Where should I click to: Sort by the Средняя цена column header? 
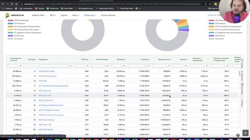pos(164,59)
